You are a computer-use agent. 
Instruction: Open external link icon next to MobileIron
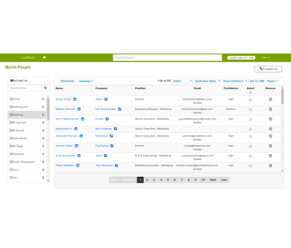coord(112,136)
